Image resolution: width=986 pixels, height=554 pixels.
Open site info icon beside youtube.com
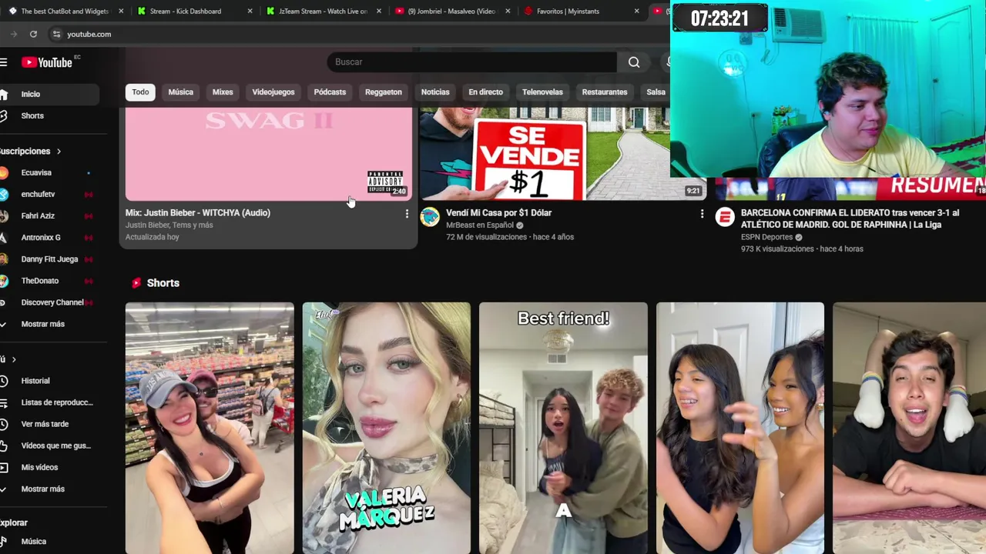[x=56, y=34]
